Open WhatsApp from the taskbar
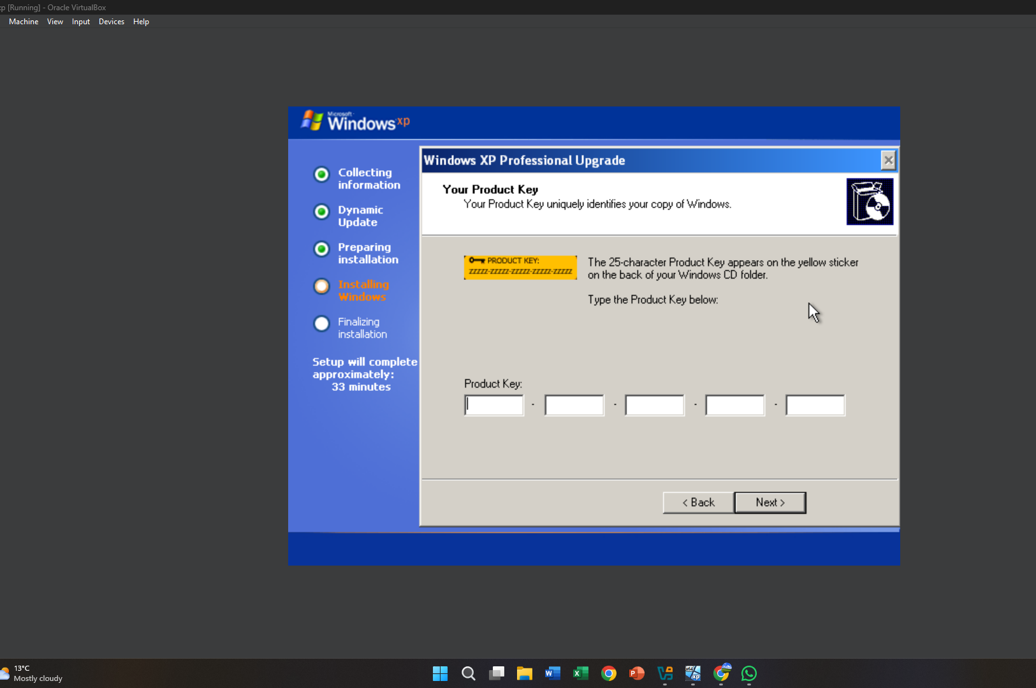1036x688 pixels. (749, 673)
